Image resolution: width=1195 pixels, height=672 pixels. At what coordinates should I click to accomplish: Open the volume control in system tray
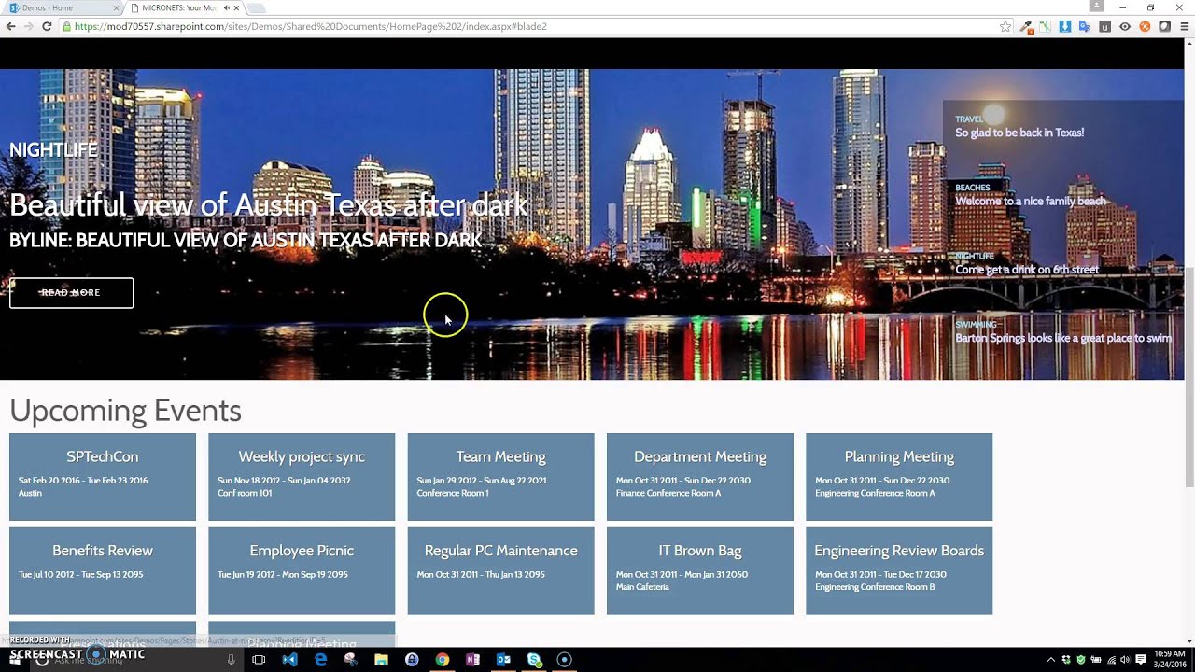[x=1125, y=659]
